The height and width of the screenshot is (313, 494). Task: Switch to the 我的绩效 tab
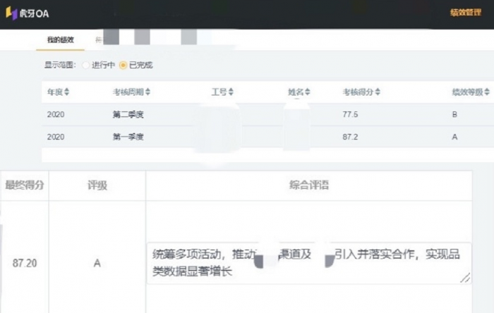[61, 39]
